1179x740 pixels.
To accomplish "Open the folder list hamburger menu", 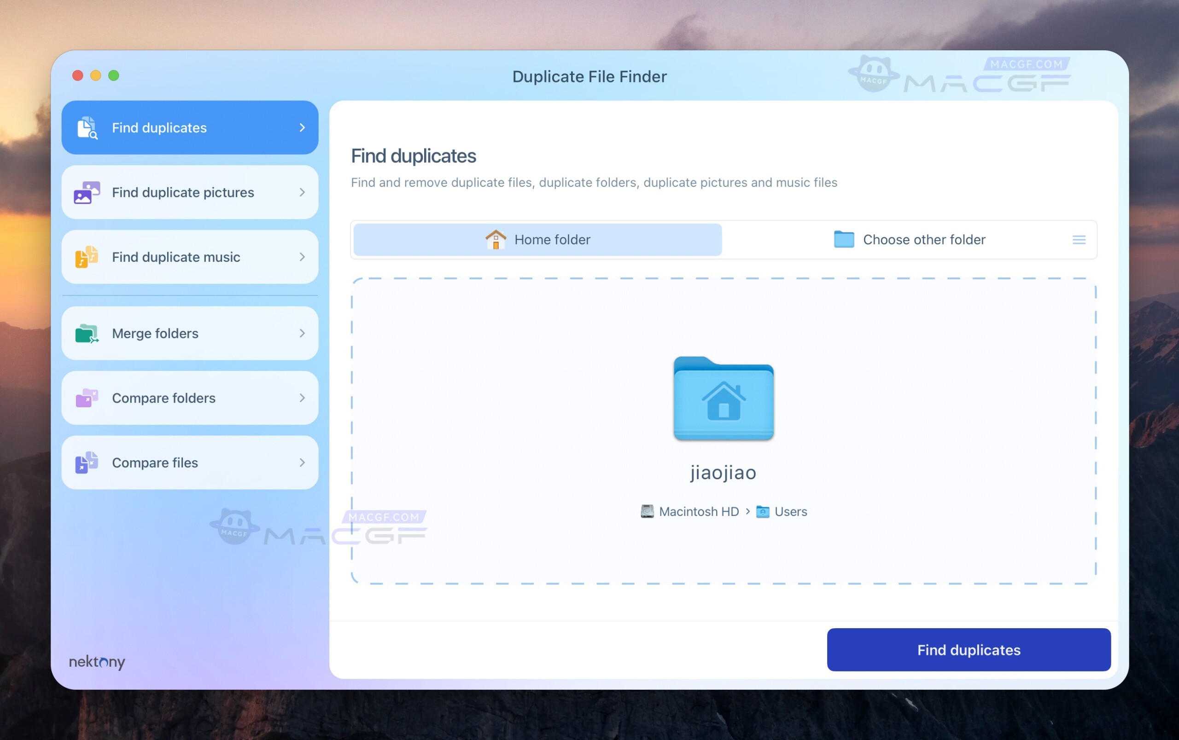I will coord(1079,240).
